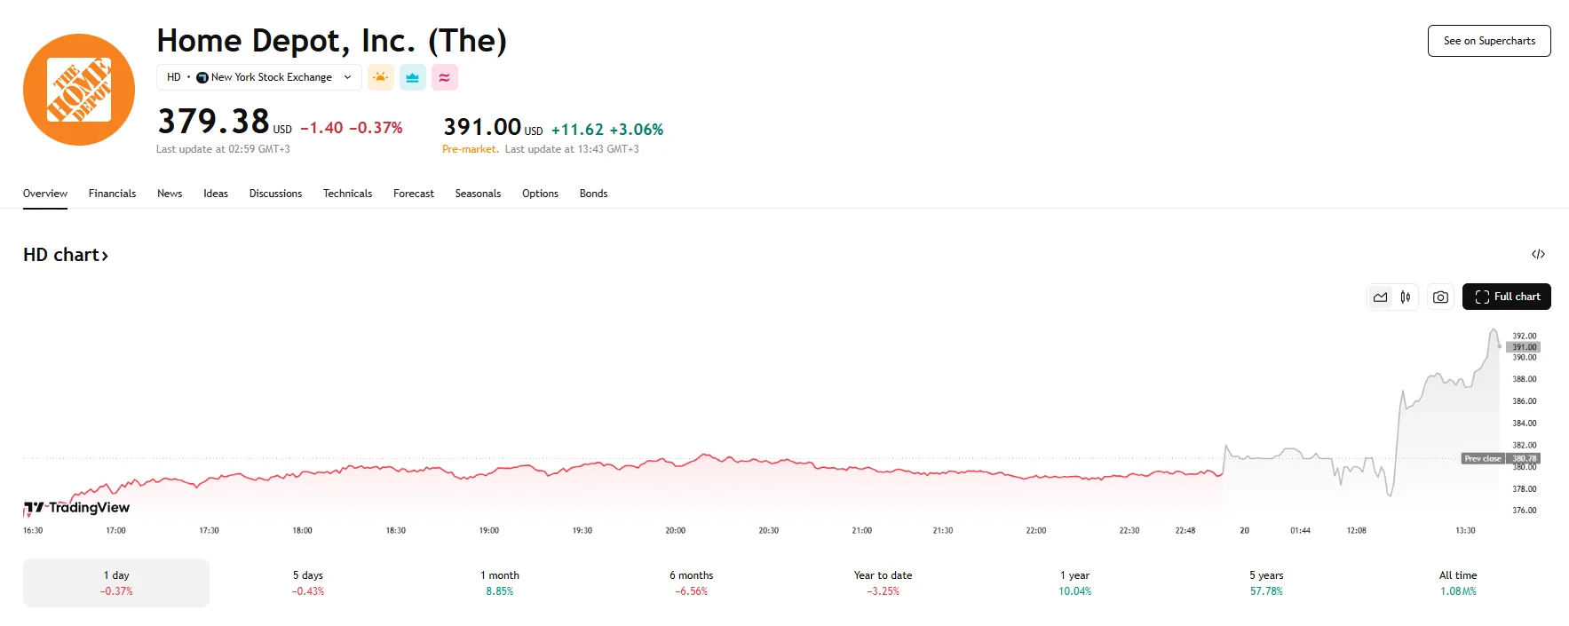
Task: Select the 5 years range
Action: pyautogui.click(x=1266, y=582)
